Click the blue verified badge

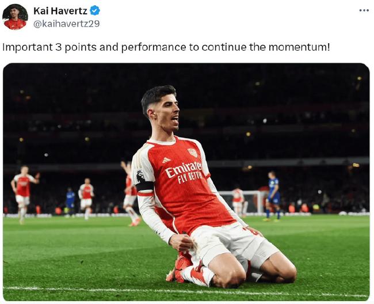95,10
